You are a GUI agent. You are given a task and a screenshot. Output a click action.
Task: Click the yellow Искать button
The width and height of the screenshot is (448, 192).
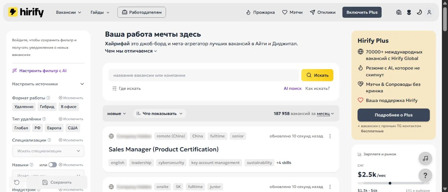317,75
